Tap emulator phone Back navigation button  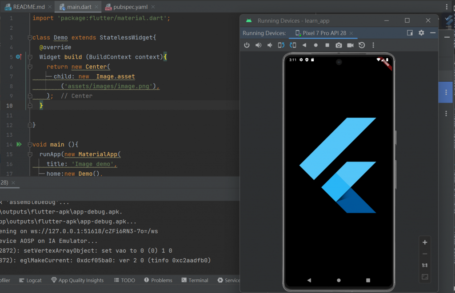[x=309, y=280]
